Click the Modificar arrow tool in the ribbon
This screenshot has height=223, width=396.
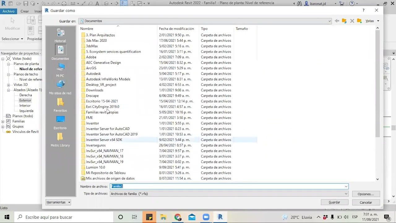click(x=13, y=24)
